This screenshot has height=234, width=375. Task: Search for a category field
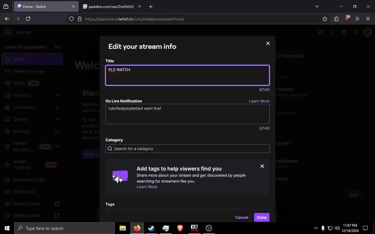pyautogui.click(x=187, y=149)
